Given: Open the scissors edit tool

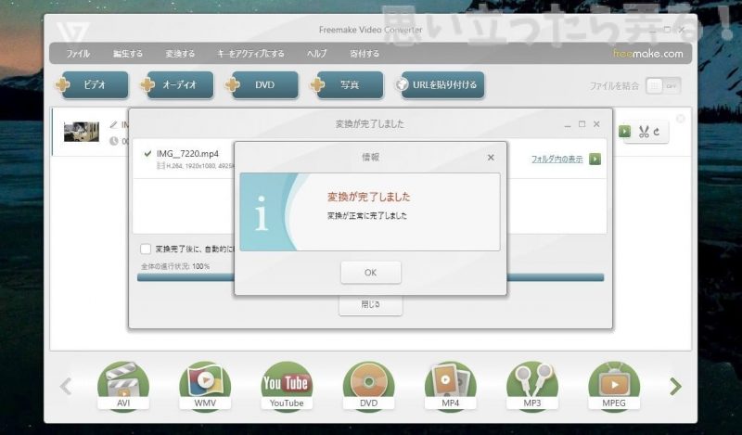Looking at the screenshot, I should coord(644,132).
